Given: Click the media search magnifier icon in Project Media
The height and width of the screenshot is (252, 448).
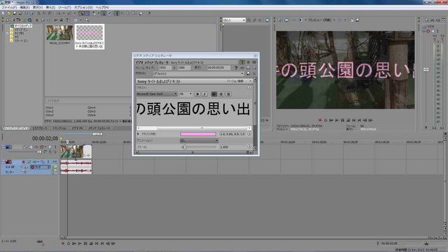Looking at the screenshot, I should coord(87,20).
